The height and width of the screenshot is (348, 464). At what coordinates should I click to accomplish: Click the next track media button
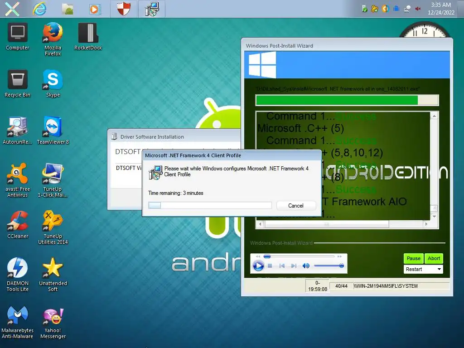[x=294, y=266]
